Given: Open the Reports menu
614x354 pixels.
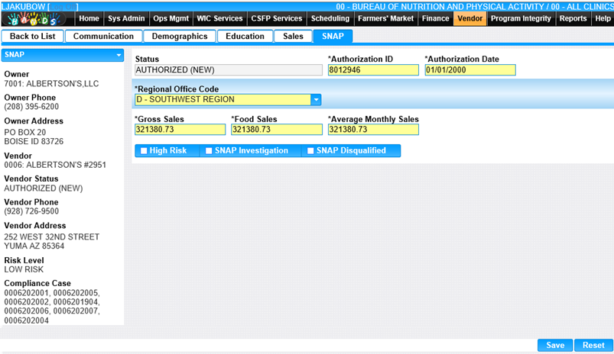Looking at the screenshot, I should (573, 18).
